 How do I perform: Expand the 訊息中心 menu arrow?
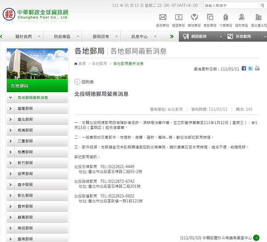(155, 36)
